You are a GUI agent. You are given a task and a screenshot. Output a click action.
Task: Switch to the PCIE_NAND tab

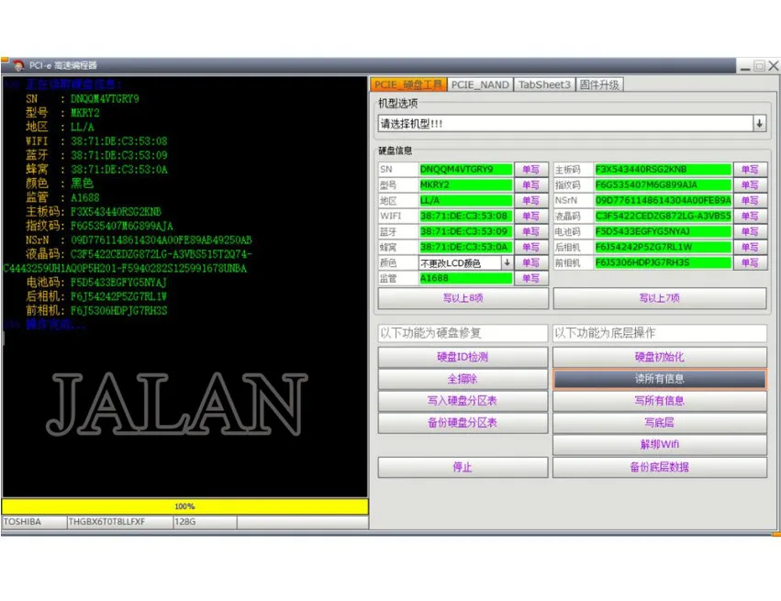pyautogui.click(x=480, y=84)
